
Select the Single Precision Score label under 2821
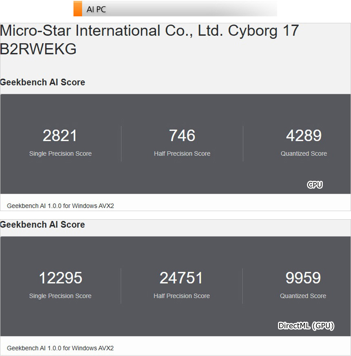click(x=60, y=154)
